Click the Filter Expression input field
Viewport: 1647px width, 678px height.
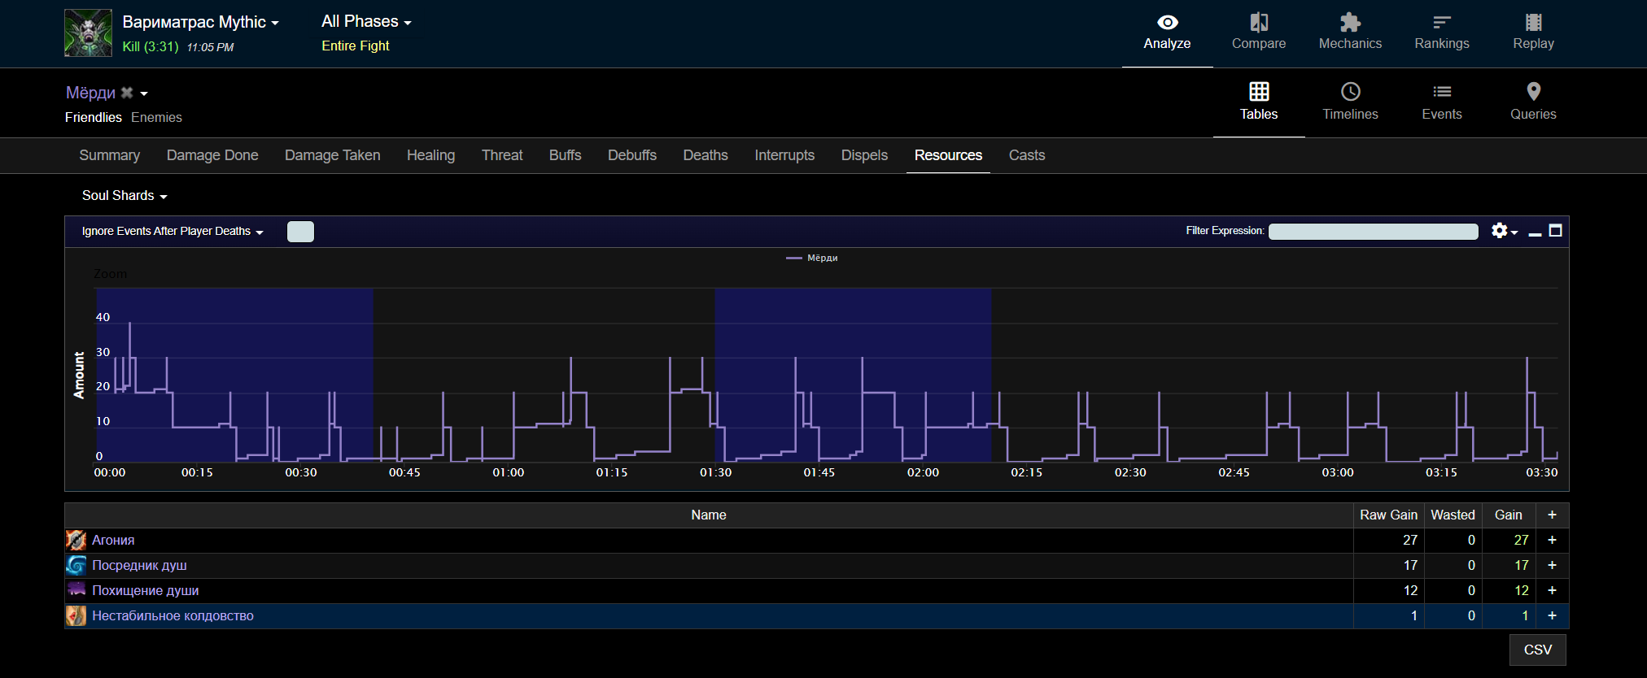pos(1373,232)
